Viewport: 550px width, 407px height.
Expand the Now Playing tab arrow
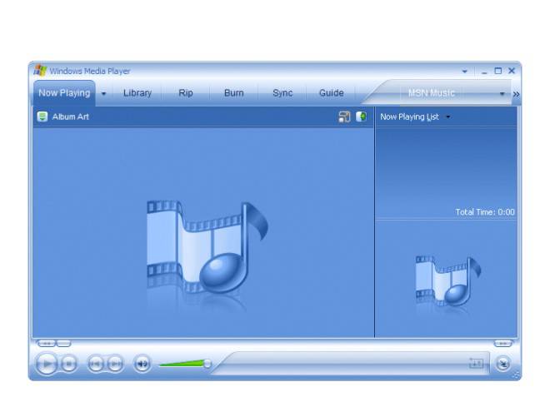coord(104,93)
